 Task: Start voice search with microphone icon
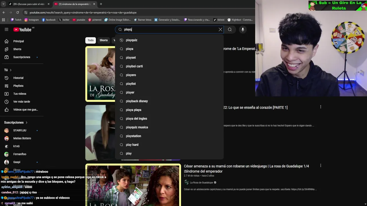coord(243,29)
